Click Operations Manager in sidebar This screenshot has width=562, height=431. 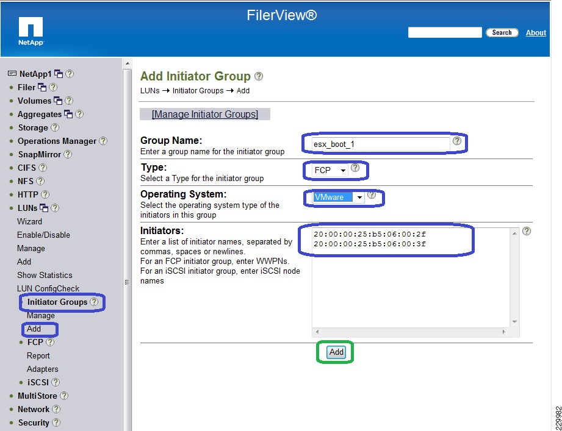(x=57, y=141)
